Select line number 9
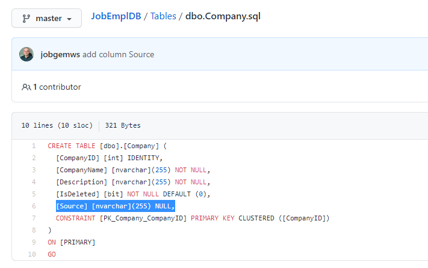 point(34,242)
